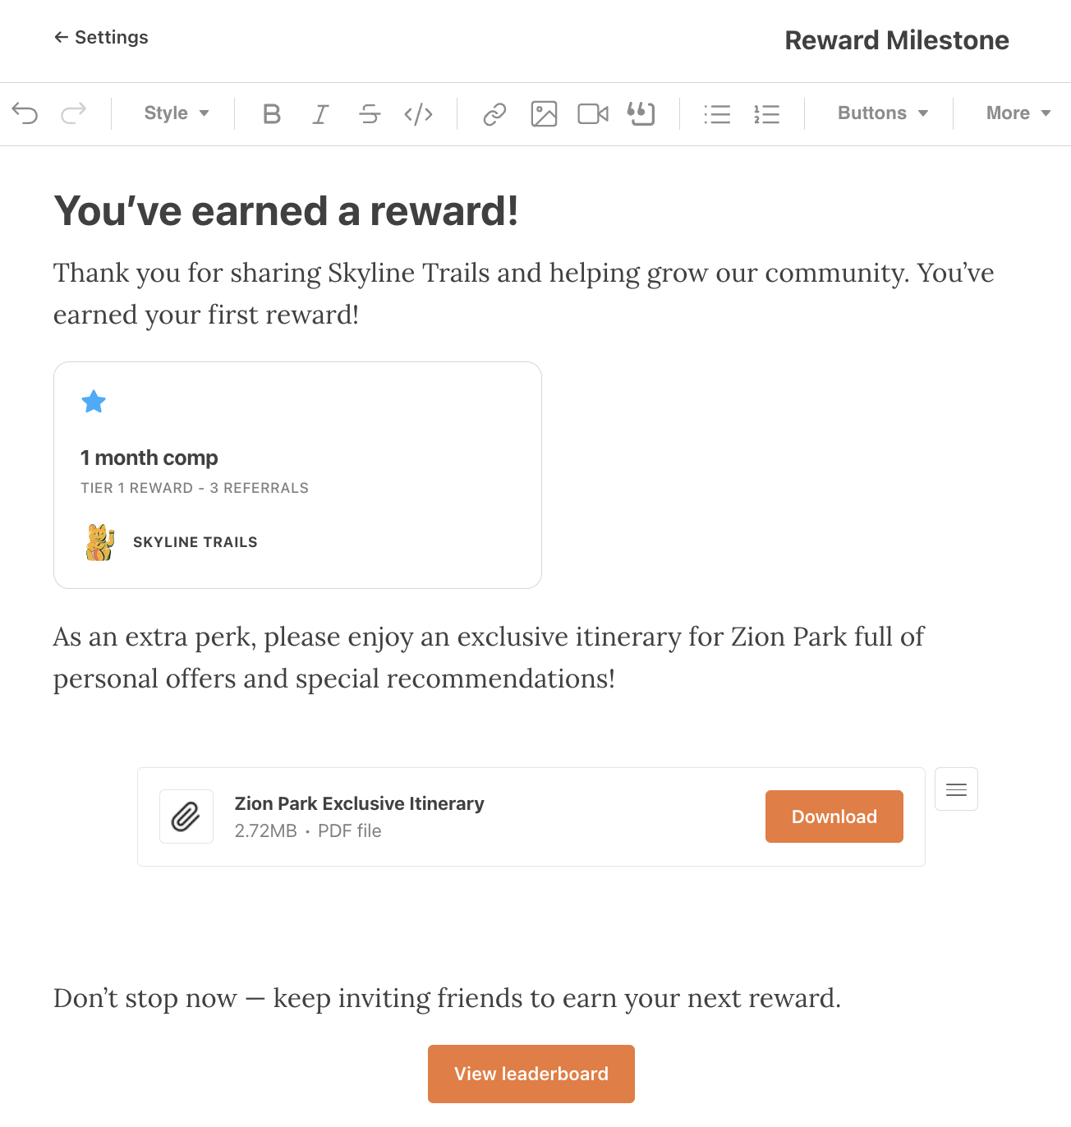The width and height of the screenshot is (1071, 1127).
Task: Redo the last undone change
Action: tap(73, 113)
